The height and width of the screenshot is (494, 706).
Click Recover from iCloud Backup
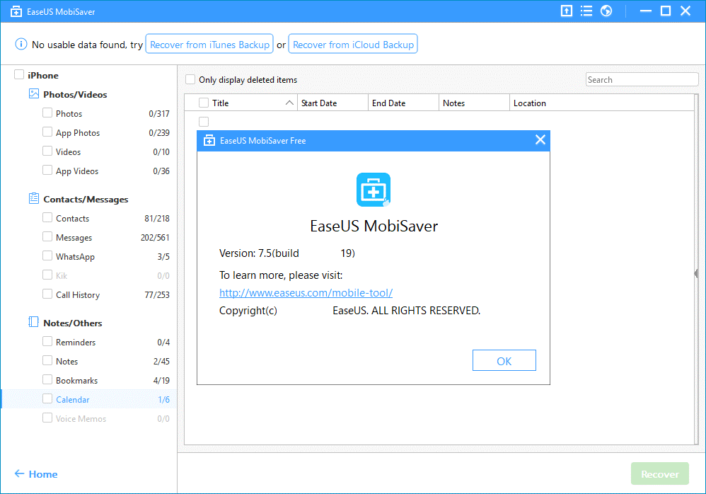pyautogui.click(x=353, y=44)
